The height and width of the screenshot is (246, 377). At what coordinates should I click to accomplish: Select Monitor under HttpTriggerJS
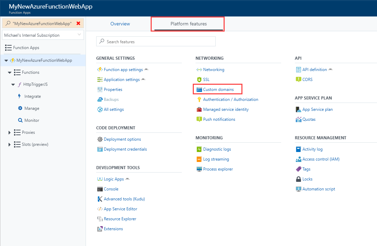click(x=32, y=120)
